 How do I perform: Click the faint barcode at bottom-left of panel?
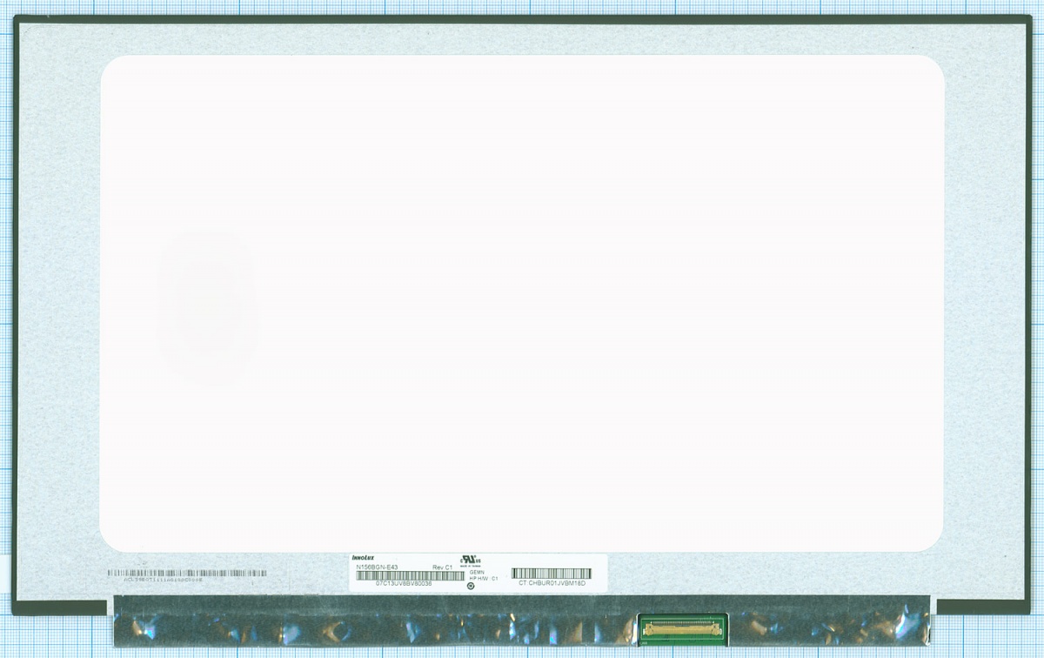(186, 574)
